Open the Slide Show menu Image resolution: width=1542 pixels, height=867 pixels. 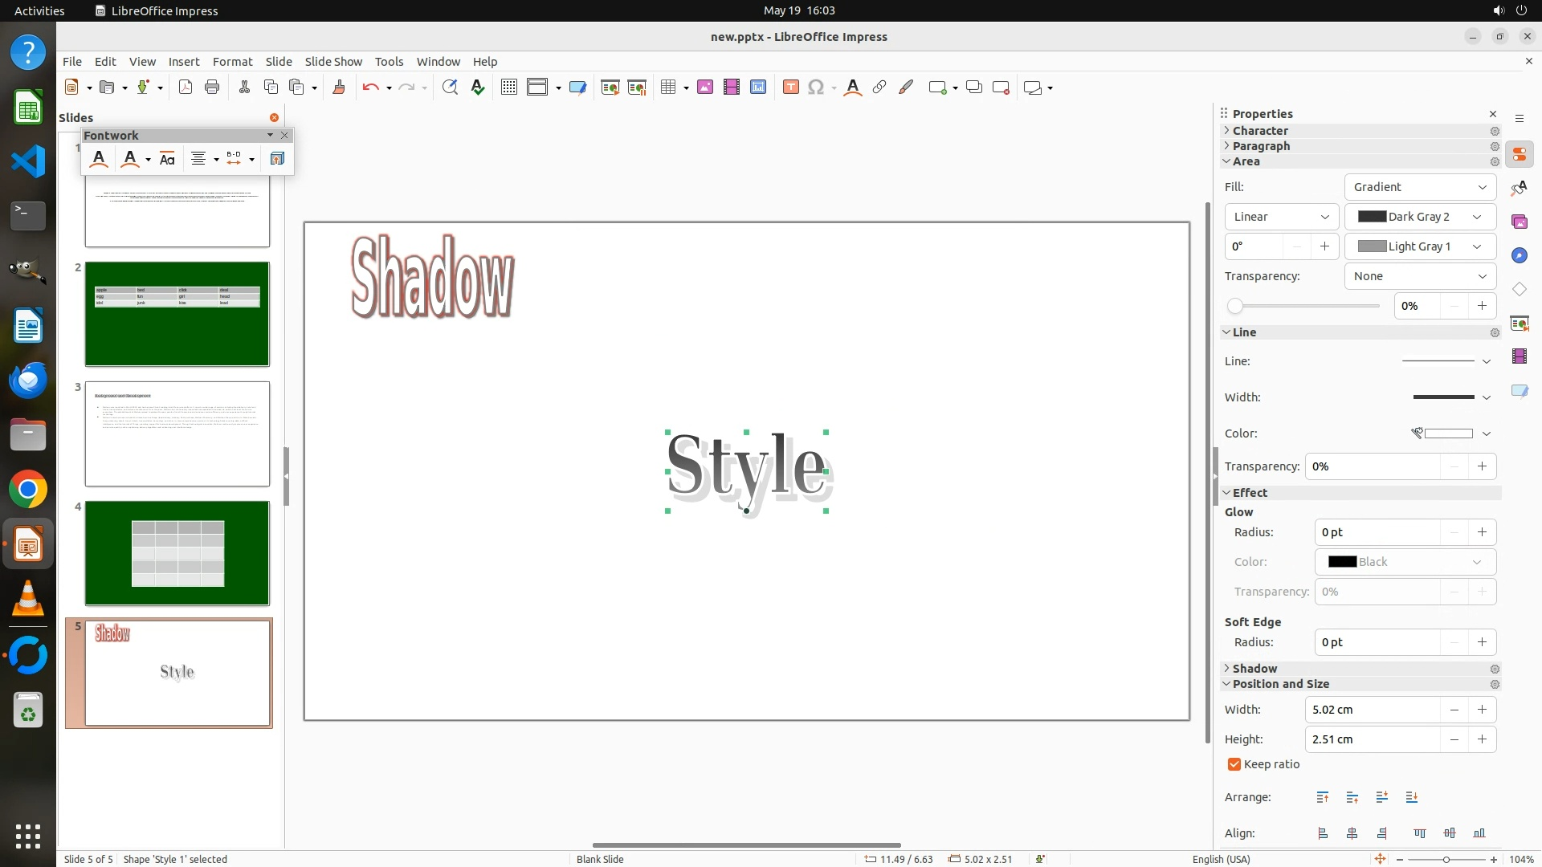tap(333, 61)
